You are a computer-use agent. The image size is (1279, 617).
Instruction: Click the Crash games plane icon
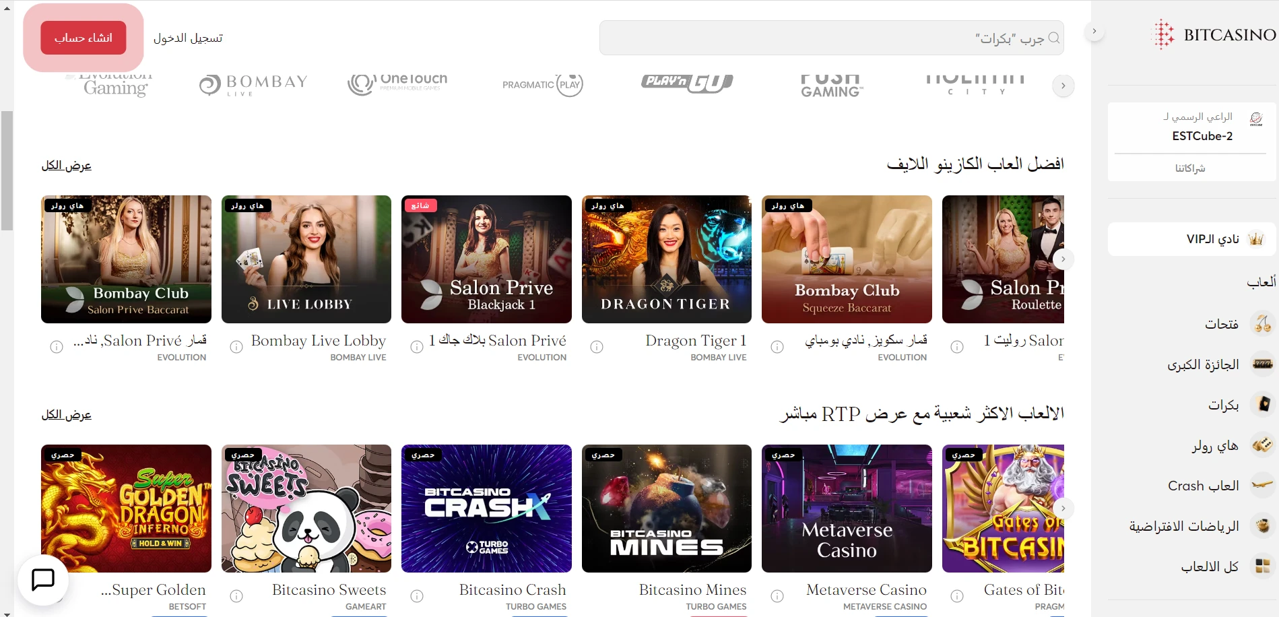[1263, 486]
